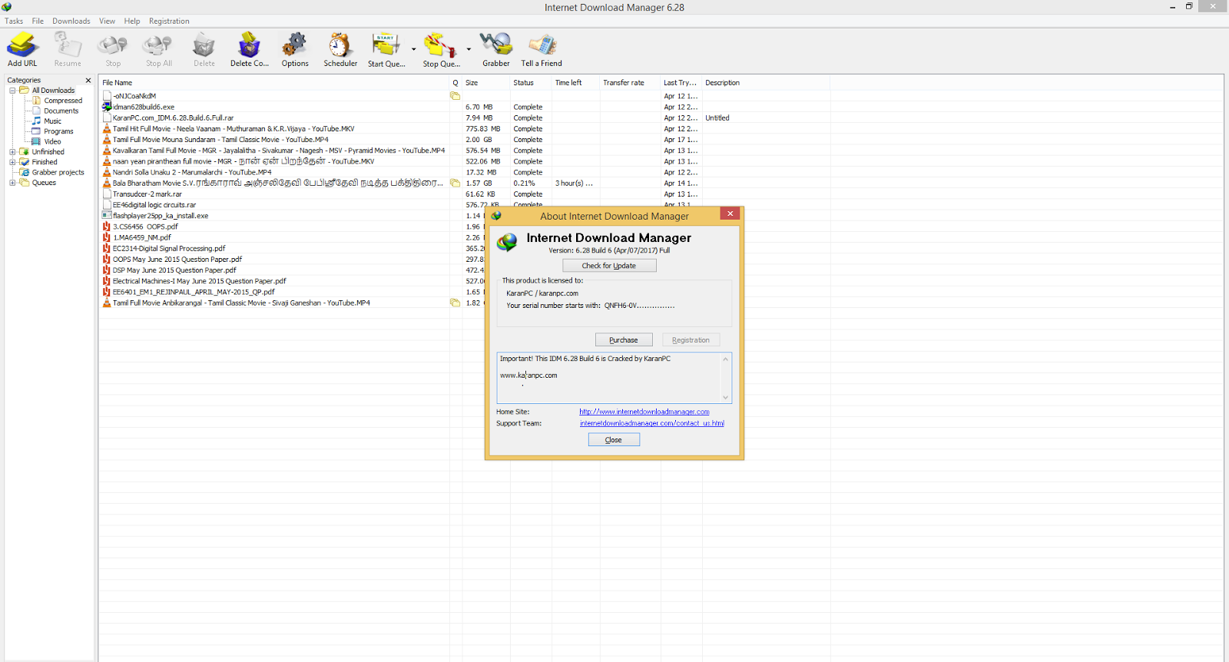1229x662 pixels.
Task: Open the File menu
Action: click(38, 21)
